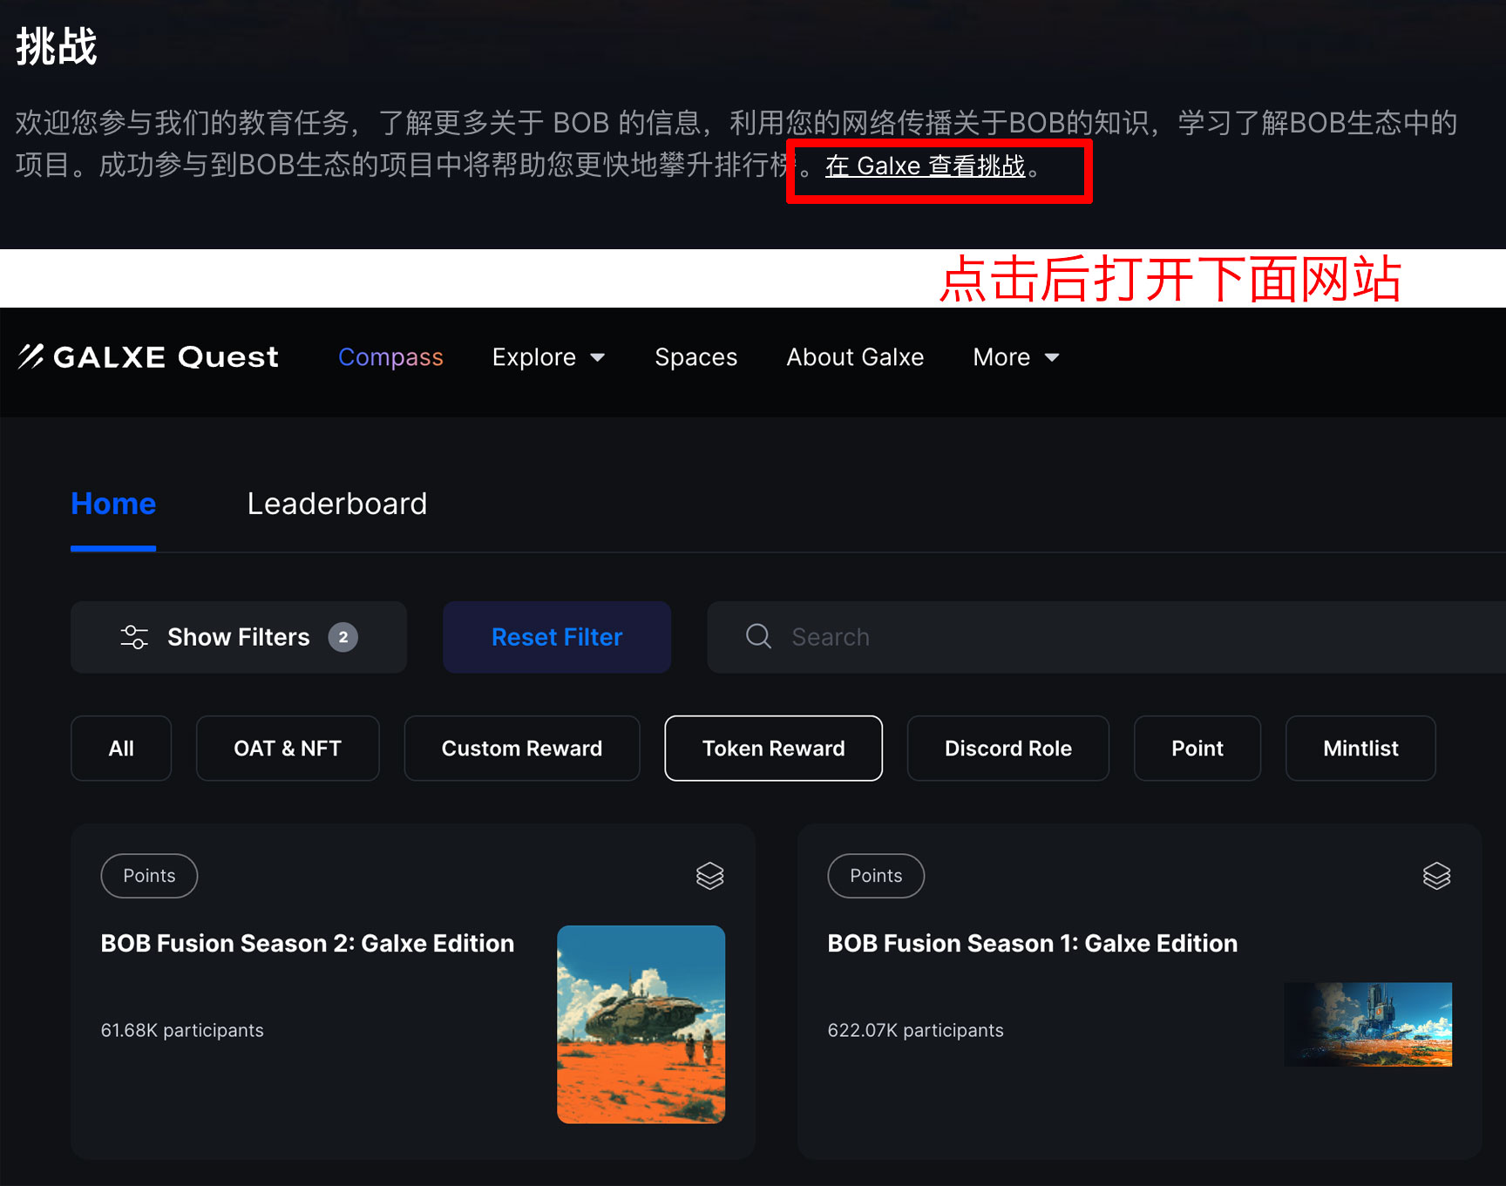
Task: Open the 在 Galxe 查看挑战 link
Action: (926, 166)
